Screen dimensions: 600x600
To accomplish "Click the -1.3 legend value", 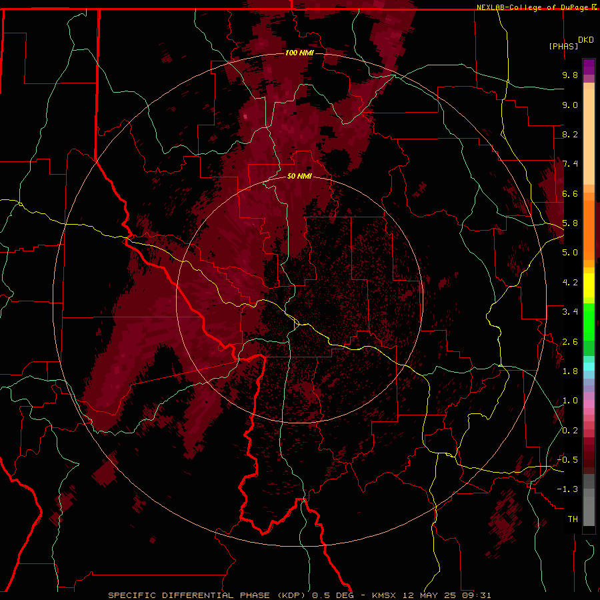I will click(x=567, y=489).
